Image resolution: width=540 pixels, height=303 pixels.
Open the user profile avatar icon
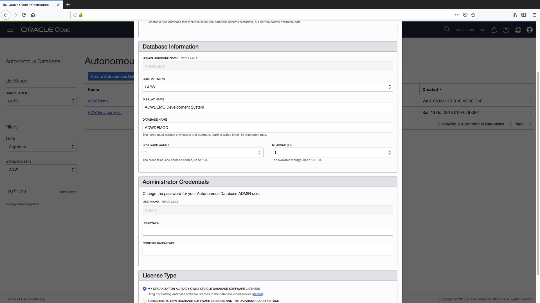point(530,29)
